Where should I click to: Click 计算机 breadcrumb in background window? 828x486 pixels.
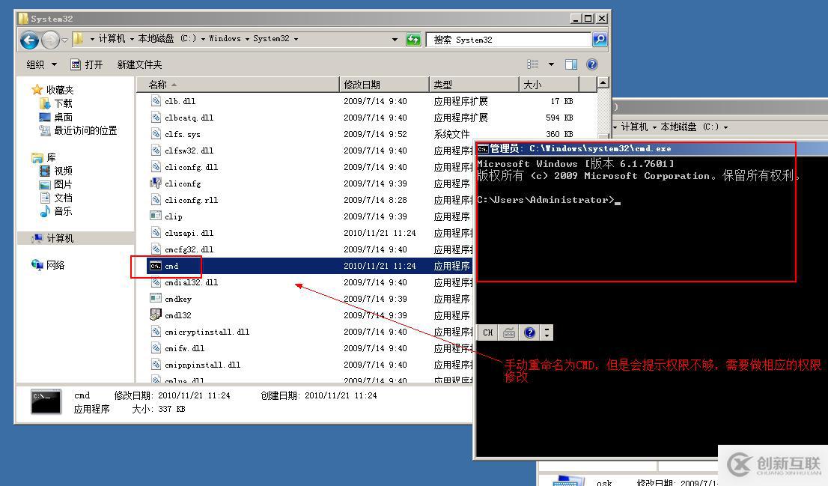coord(634,127)
